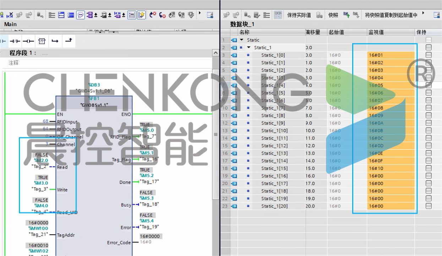This screenshot has height=256, width=442.
Task: Click the close branch icon
Action: point(69,41)
